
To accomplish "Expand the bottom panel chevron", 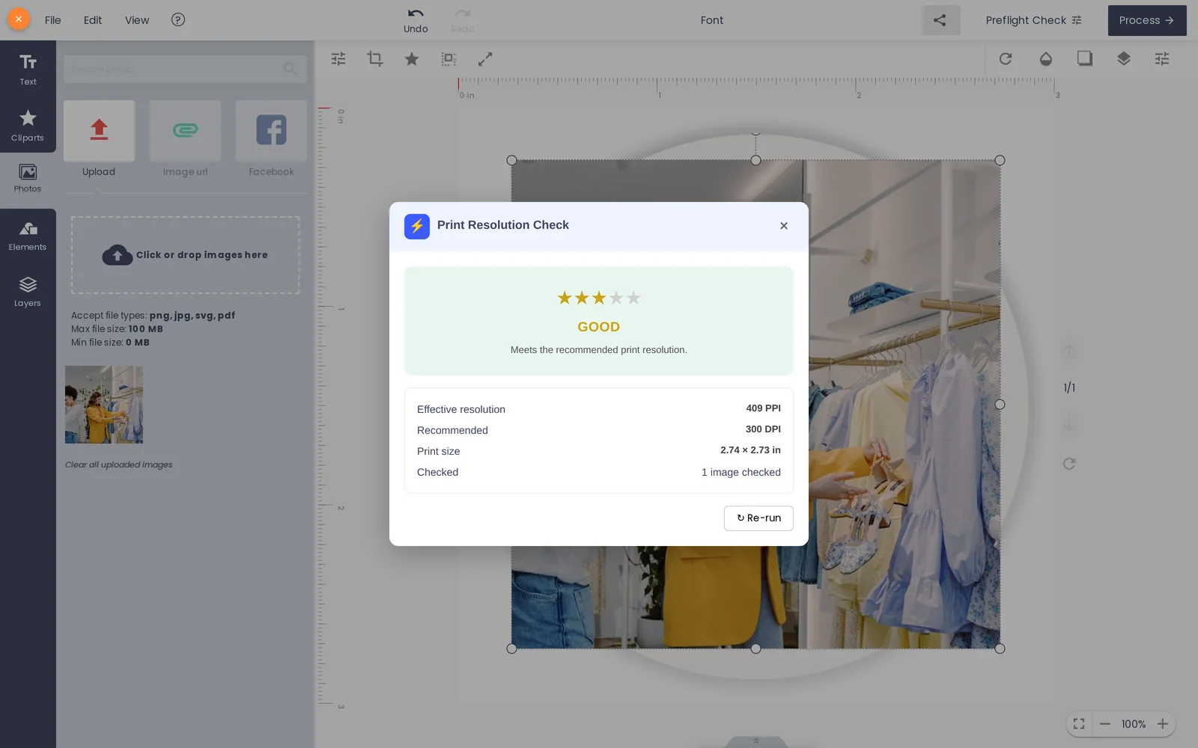I will 756,741.
